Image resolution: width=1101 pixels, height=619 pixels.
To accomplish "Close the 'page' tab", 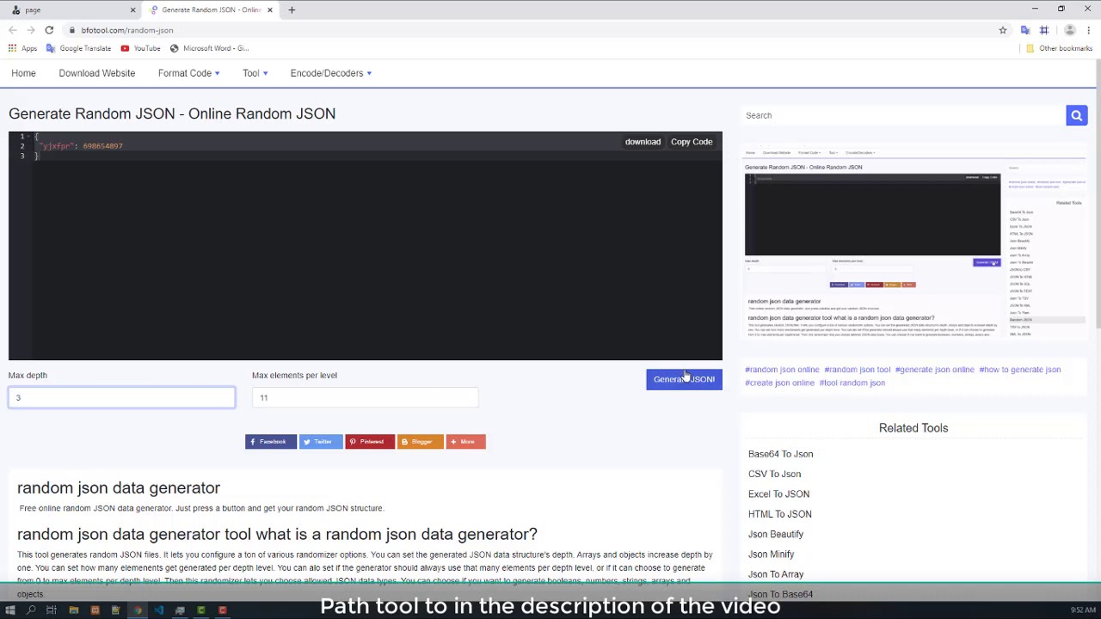I will pyautogui.click(x=132, y=9).
